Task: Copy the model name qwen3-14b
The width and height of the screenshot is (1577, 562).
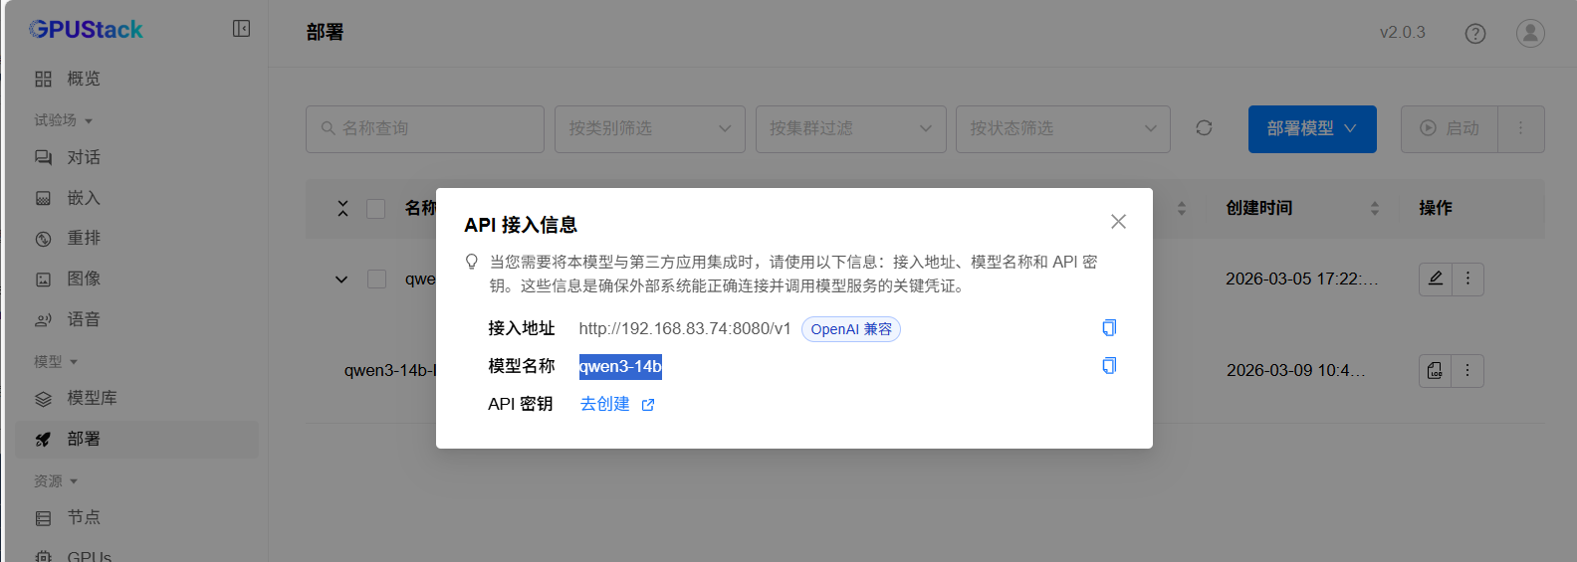Action: pyautogui.click(x=1109, y=366)
